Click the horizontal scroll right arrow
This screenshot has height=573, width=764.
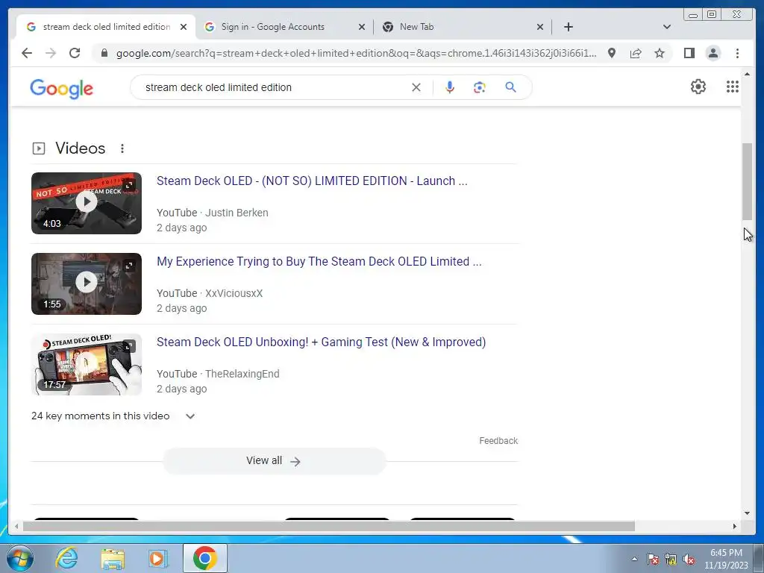click(735, 526)
